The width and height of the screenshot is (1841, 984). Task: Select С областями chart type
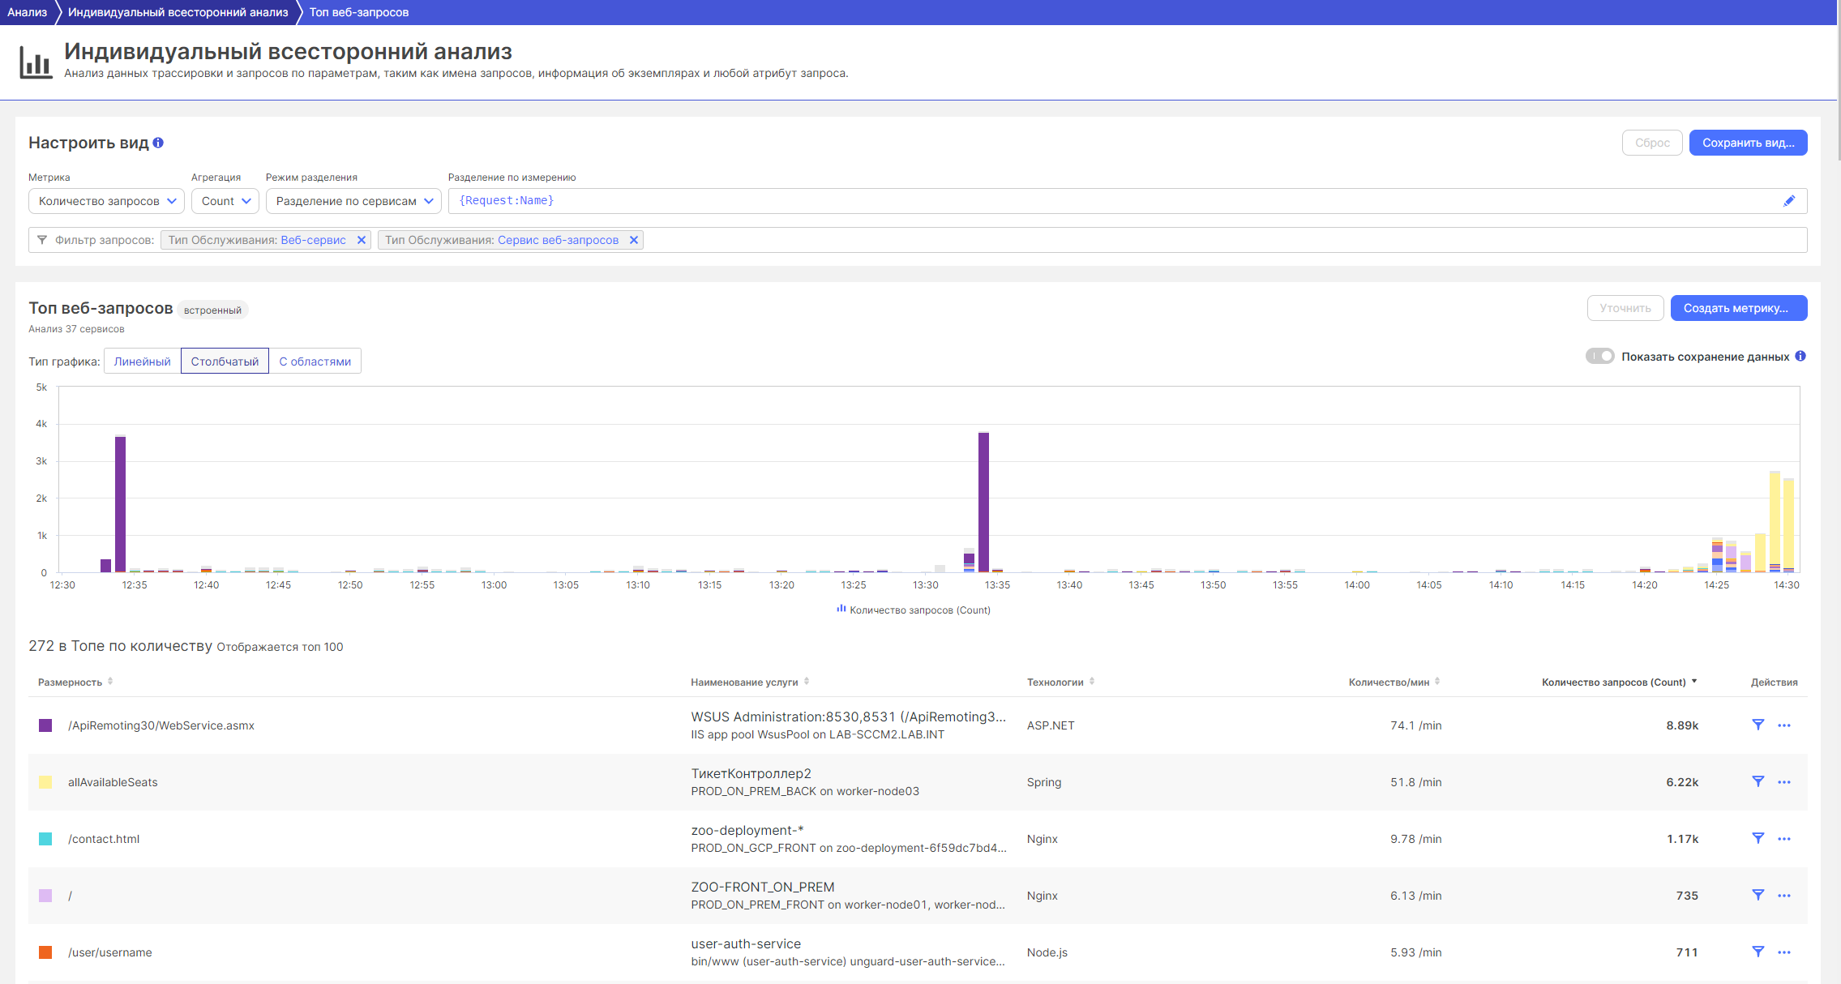pyautogui.click(x=315, y=362)
